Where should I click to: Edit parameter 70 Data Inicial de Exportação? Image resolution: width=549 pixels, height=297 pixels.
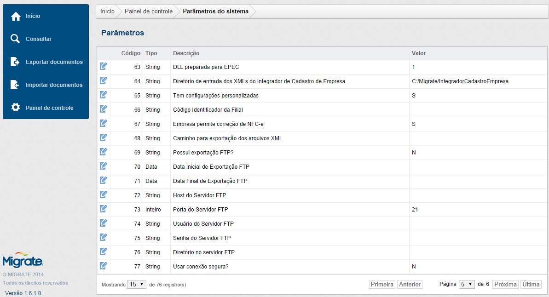click(x=103, y=166)
